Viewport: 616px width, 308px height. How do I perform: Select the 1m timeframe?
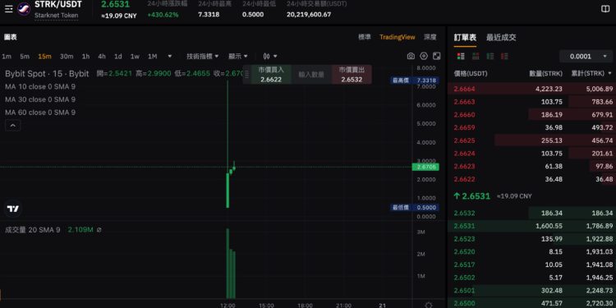(x=7, y=56)
